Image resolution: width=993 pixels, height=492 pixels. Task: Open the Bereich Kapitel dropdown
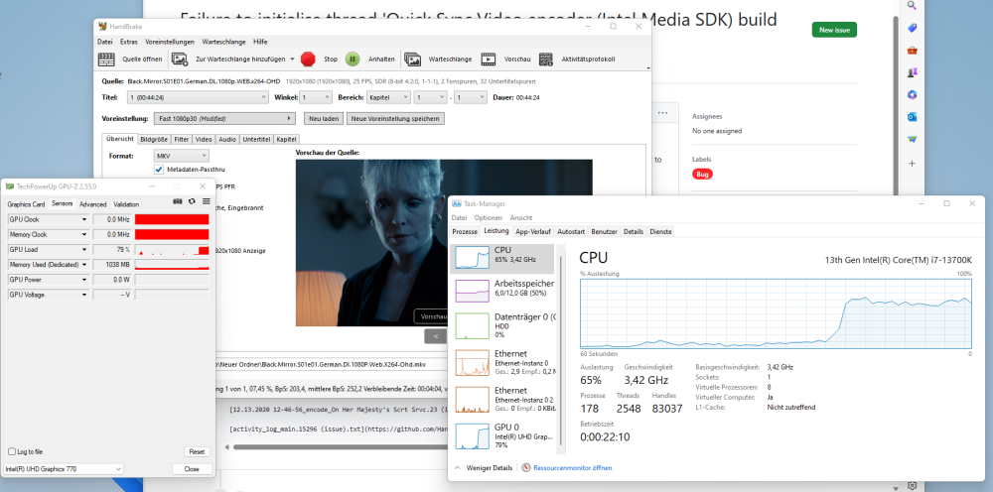coord(388,97)
